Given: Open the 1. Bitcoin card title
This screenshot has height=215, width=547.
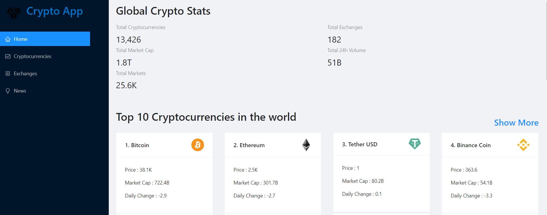Looking at the screenshot, I should click(x=137, y=145).
